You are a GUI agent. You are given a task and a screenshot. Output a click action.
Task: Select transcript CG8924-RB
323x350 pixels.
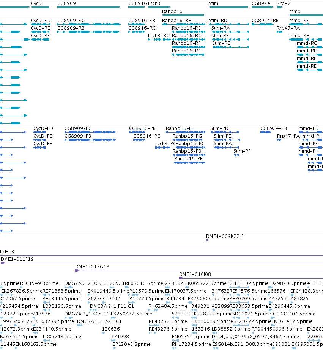point(263,24)
